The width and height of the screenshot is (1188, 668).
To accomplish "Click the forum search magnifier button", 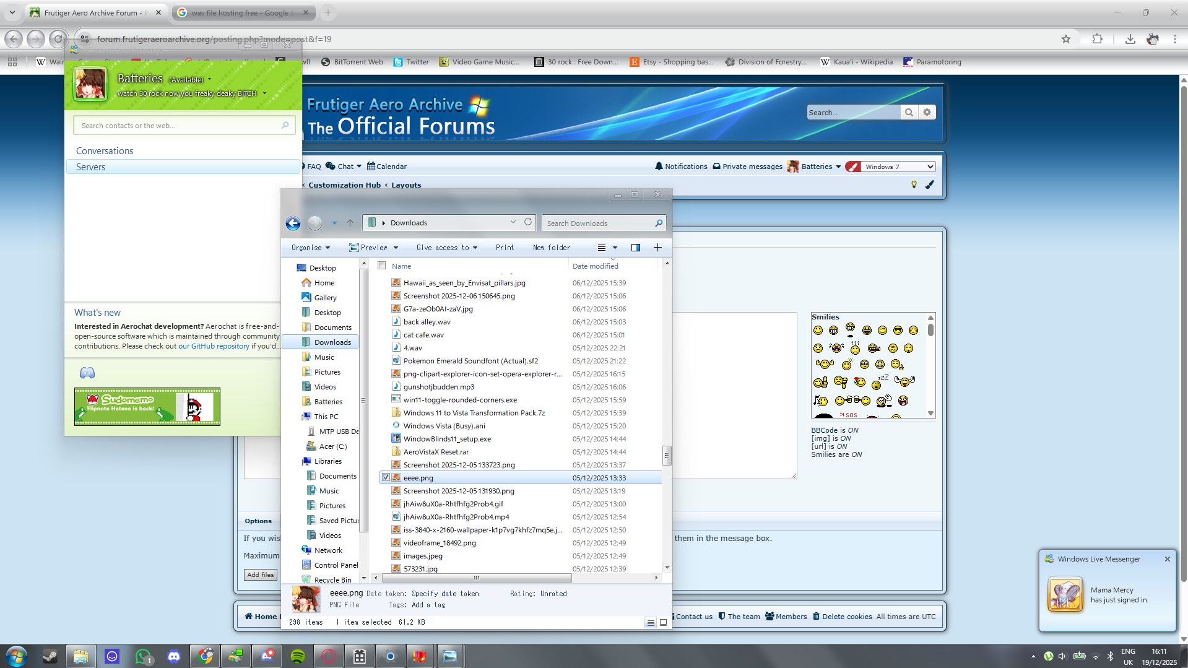I will [909, 112].
